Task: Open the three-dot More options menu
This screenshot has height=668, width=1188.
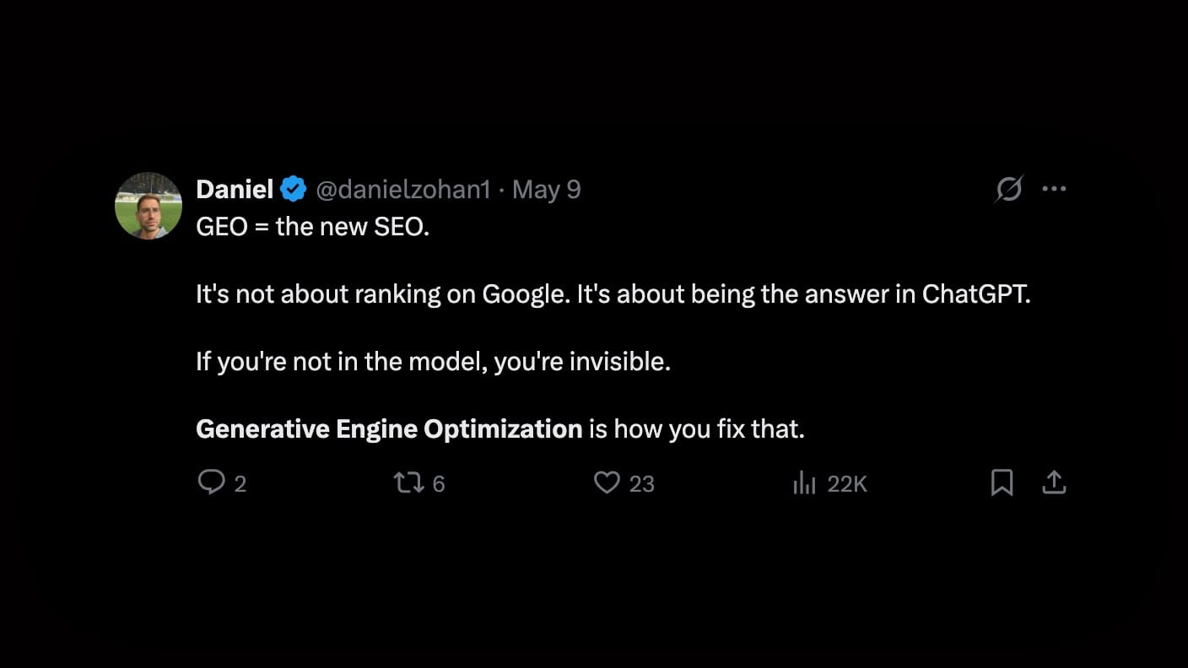Action: pos(1054,189)
